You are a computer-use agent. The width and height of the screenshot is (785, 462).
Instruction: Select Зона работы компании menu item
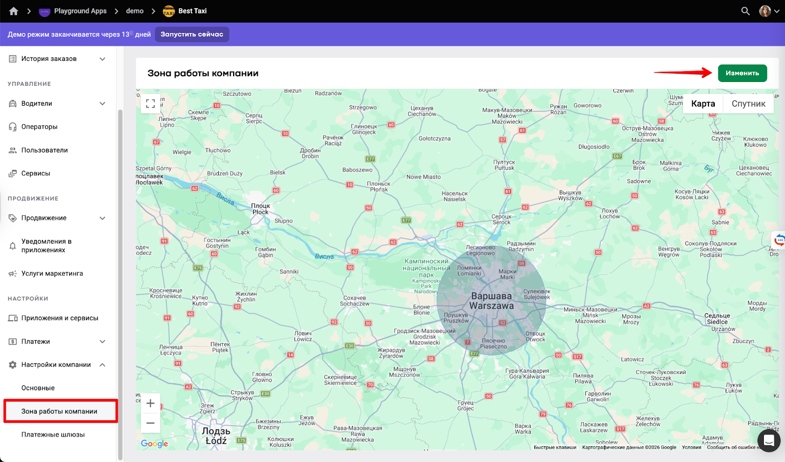[60, 411]
